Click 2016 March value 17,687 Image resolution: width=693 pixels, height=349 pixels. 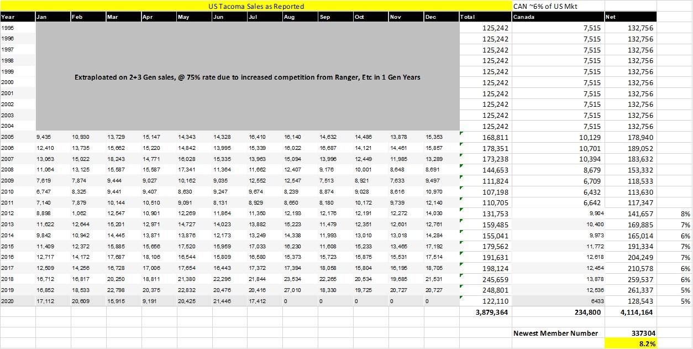point(123,257)
